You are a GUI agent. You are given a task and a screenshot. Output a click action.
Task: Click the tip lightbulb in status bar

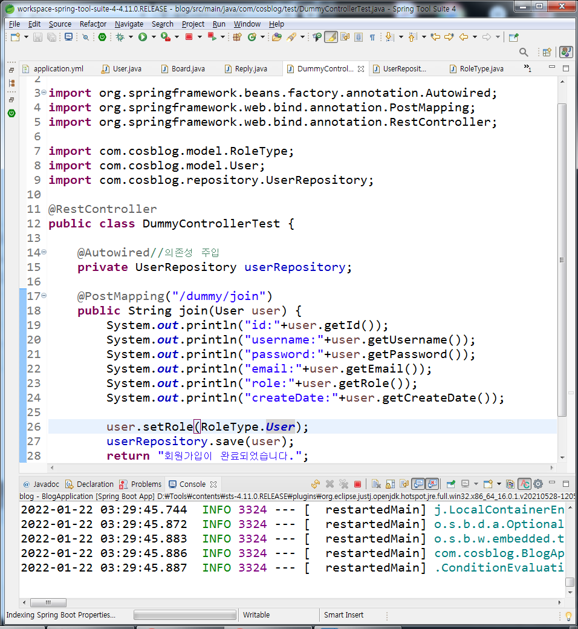tap(568, 616)
